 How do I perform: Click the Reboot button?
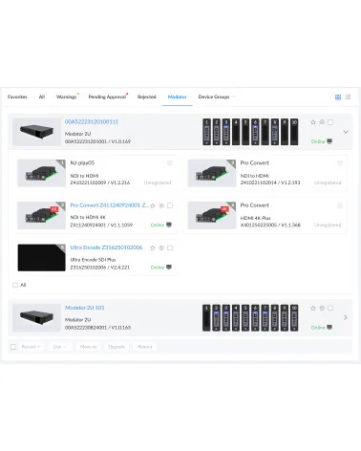tap(145, 347)
